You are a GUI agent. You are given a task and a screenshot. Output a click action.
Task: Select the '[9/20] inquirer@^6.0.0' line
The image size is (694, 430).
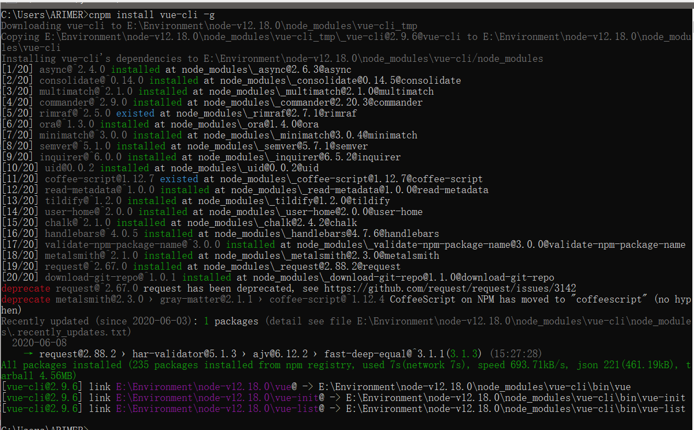tap(201, 157)
